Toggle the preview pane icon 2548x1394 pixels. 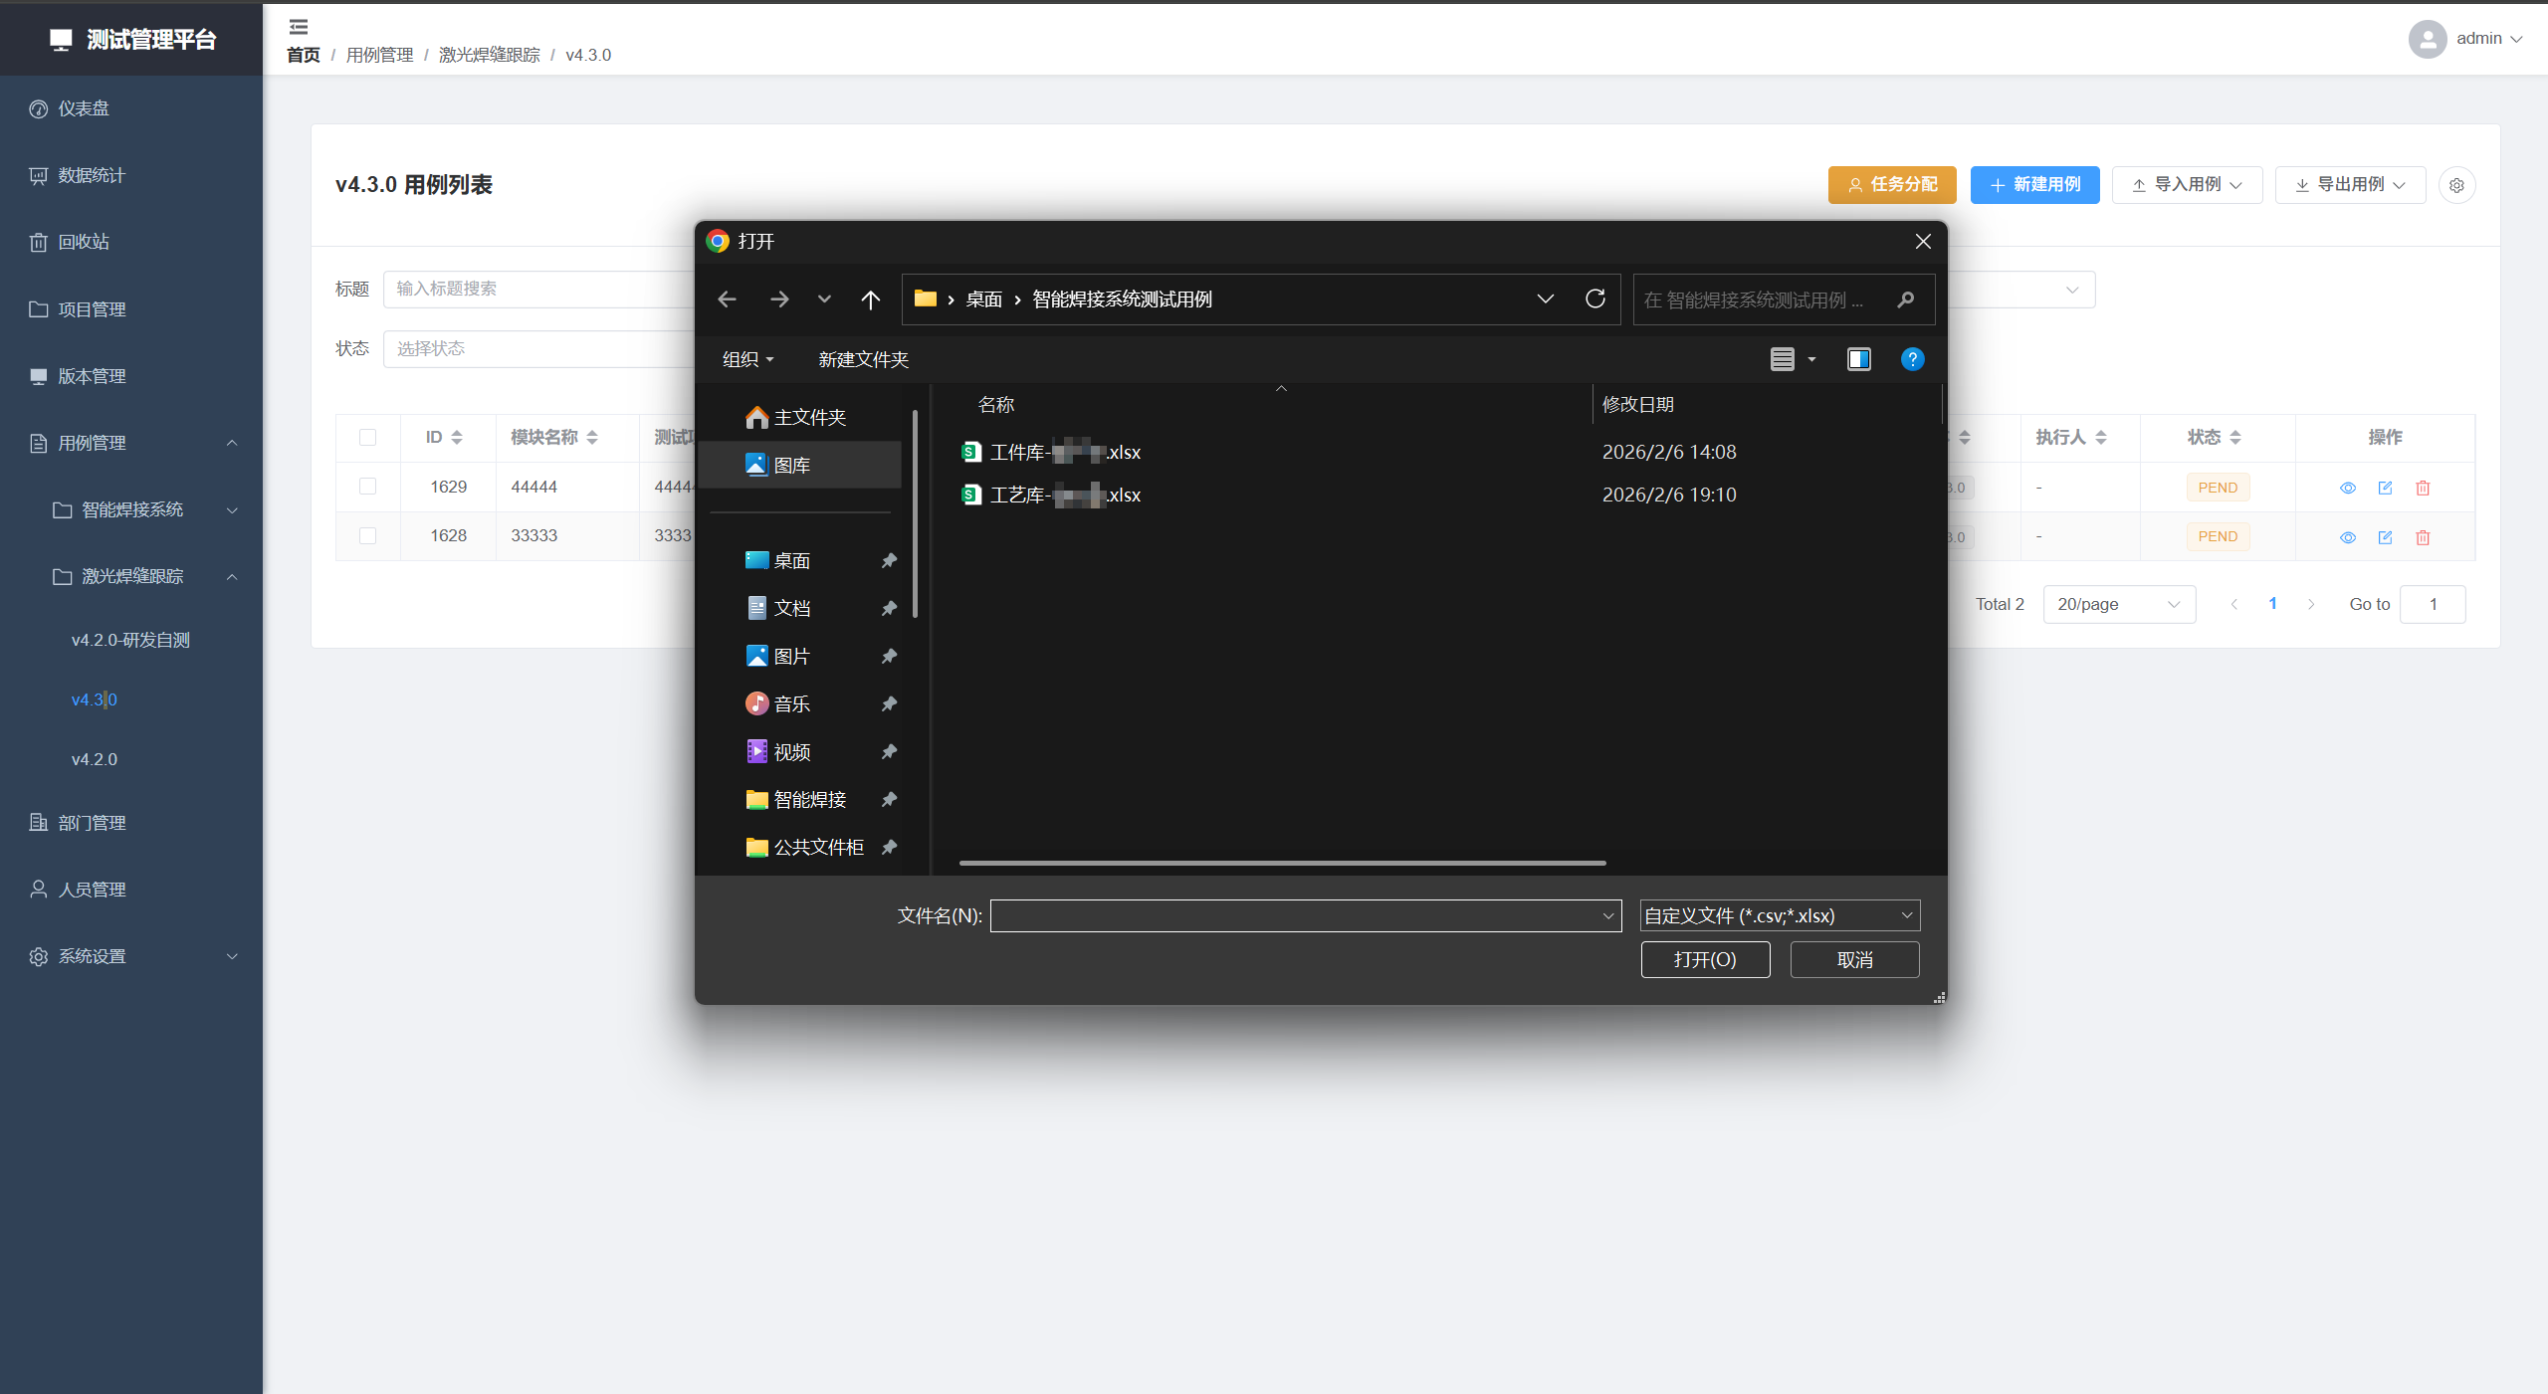pyautogui.click(x=1858, y=359)
